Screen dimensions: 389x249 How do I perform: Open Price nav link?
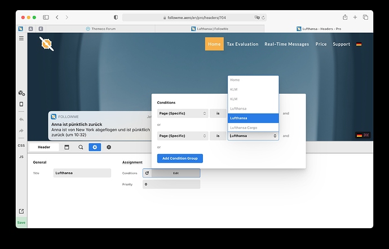point(321,44)
